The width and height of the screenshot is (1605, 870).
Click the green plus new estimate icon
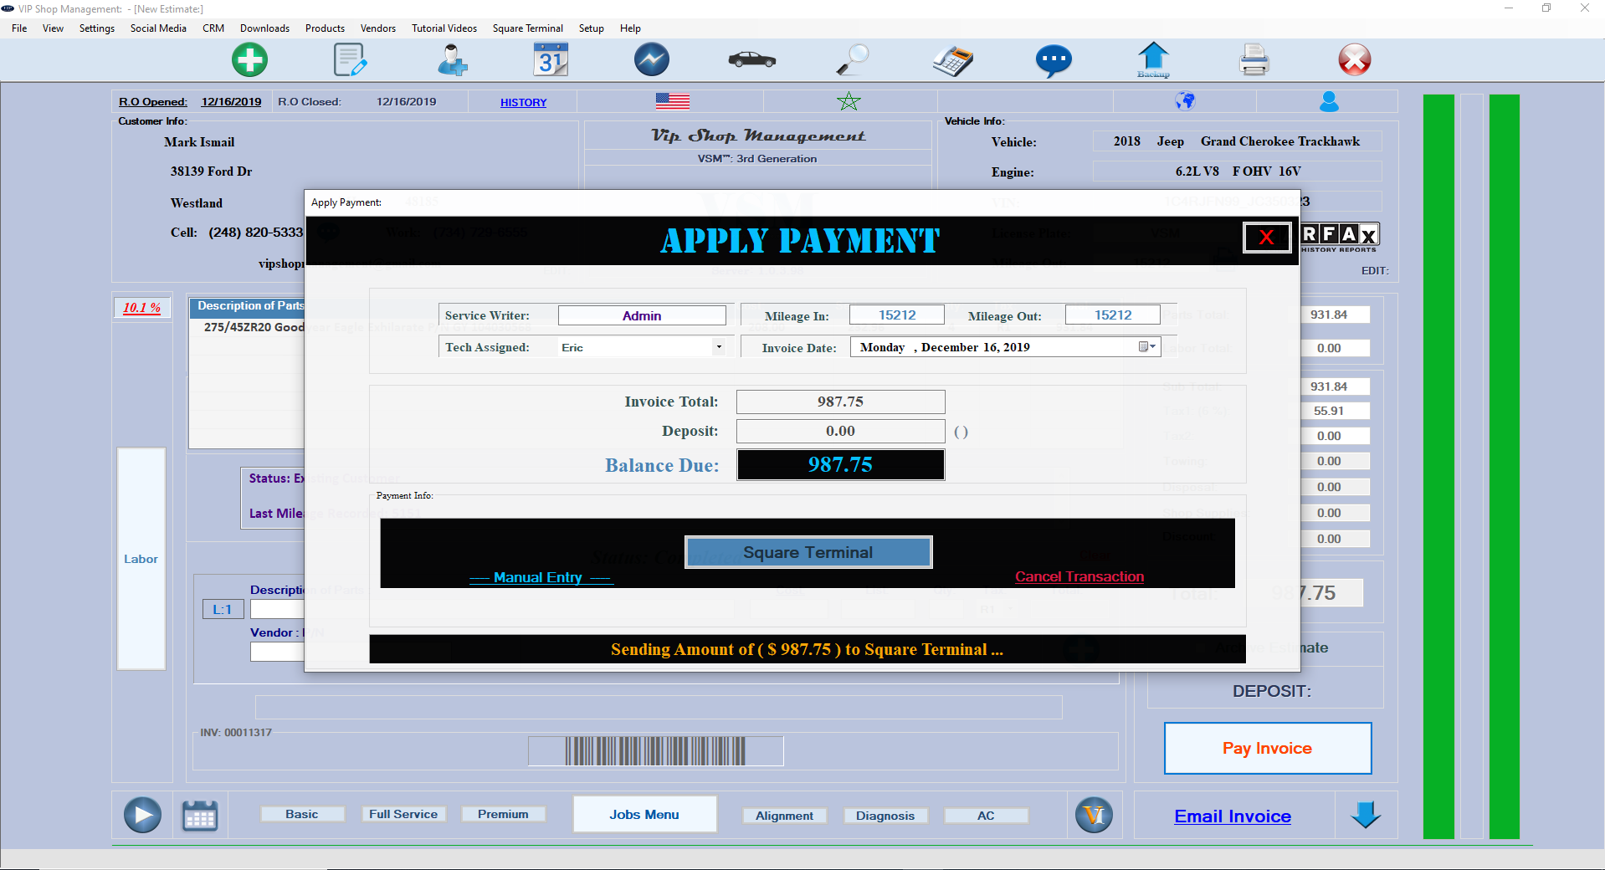(x=249, y=60)
